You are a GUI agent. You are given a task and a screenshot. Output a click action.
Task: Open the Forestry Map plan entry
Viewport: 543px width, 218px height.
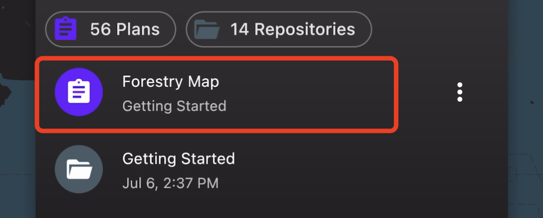pos(217,94)
